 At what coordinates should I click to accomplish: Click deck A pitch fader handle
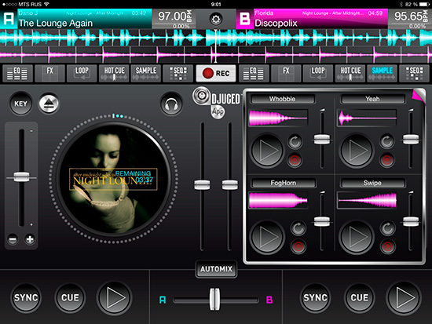click(x=21, y=177)
